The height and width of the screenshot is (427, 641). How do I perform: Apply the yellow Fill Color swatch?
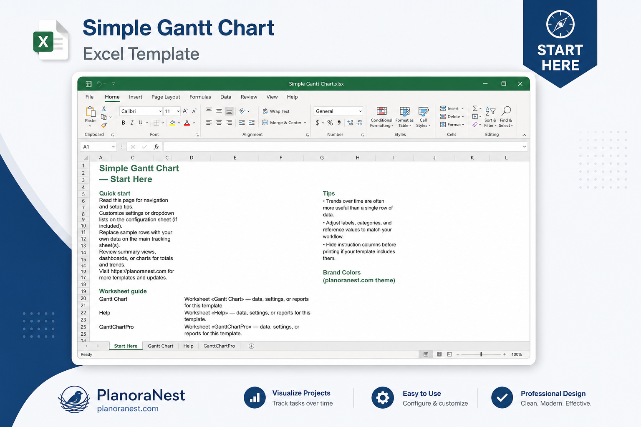pos(172,123)
